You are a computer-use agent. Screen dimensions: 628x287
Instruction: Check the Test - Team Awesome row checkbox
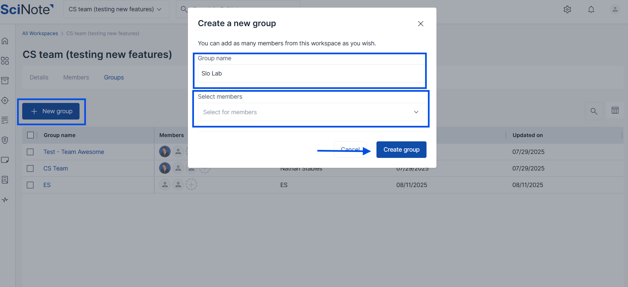pyautogui.click(x=30, y=152)
